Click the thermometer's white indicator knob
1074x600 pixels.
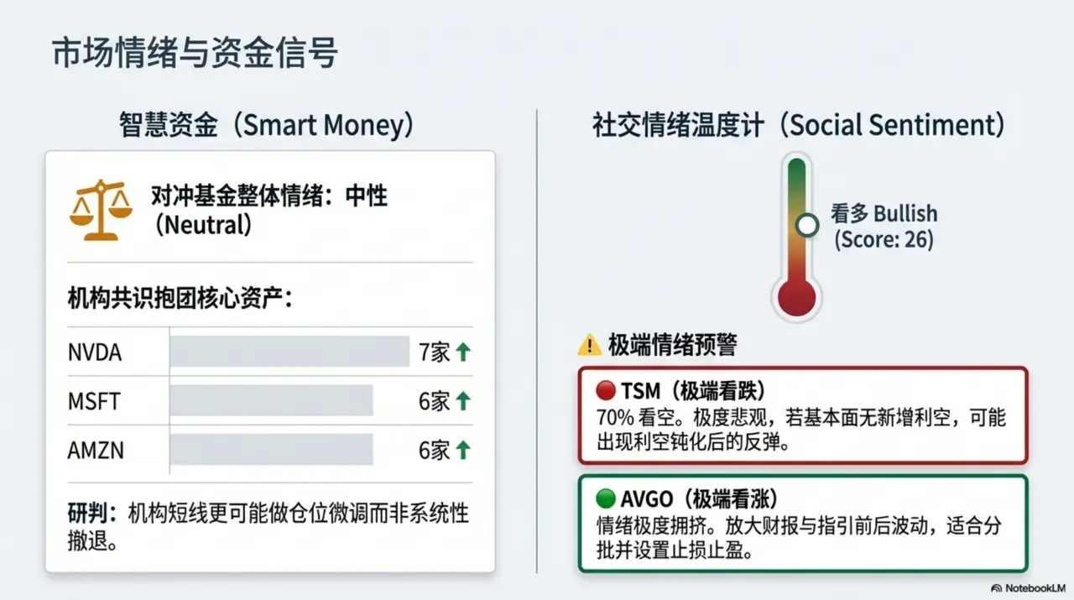click(807, 225)
